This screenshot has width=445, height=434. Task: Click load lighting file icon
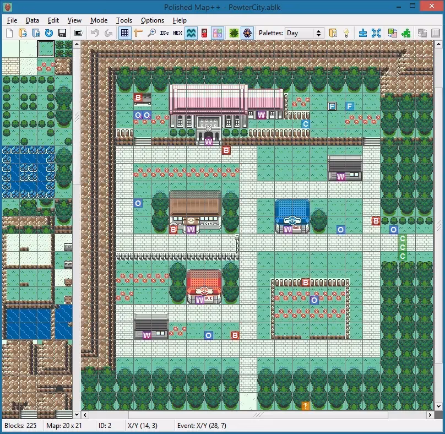[x=333, y=33]
